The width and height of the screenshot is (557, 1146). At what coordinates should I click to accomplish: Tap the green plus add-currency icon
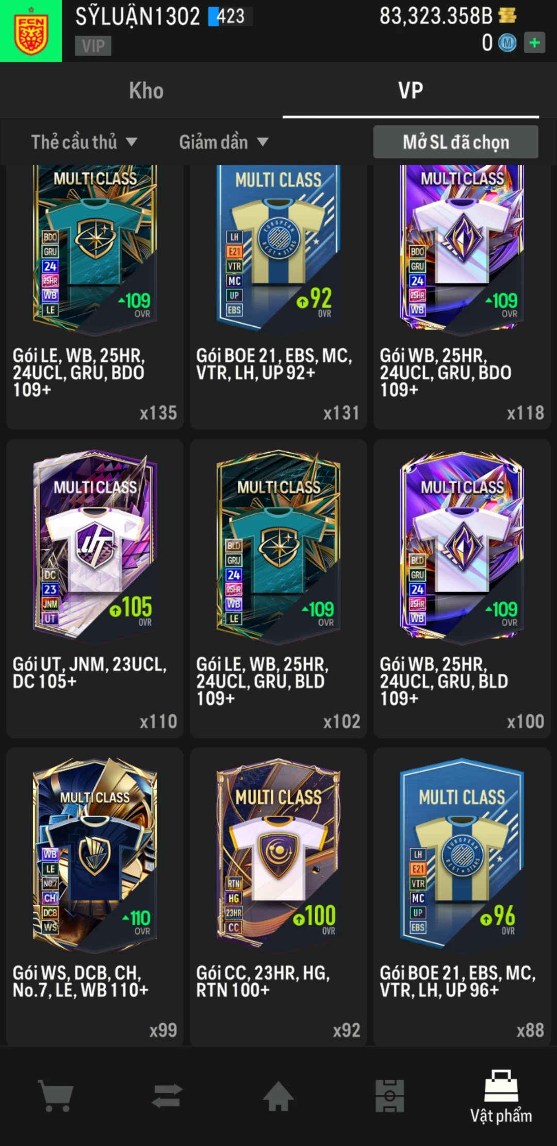[534, 42]
